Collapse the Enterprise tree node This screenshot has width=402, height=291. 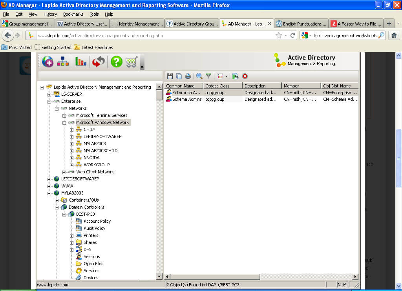click(x=49, y=102)
